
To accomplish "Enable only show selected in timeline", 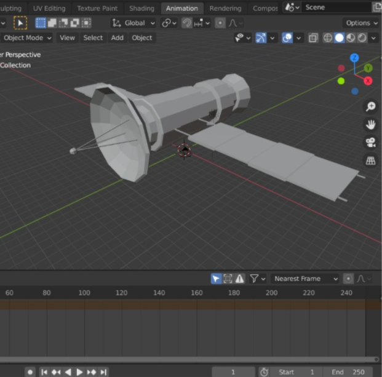I will point(228,279).
